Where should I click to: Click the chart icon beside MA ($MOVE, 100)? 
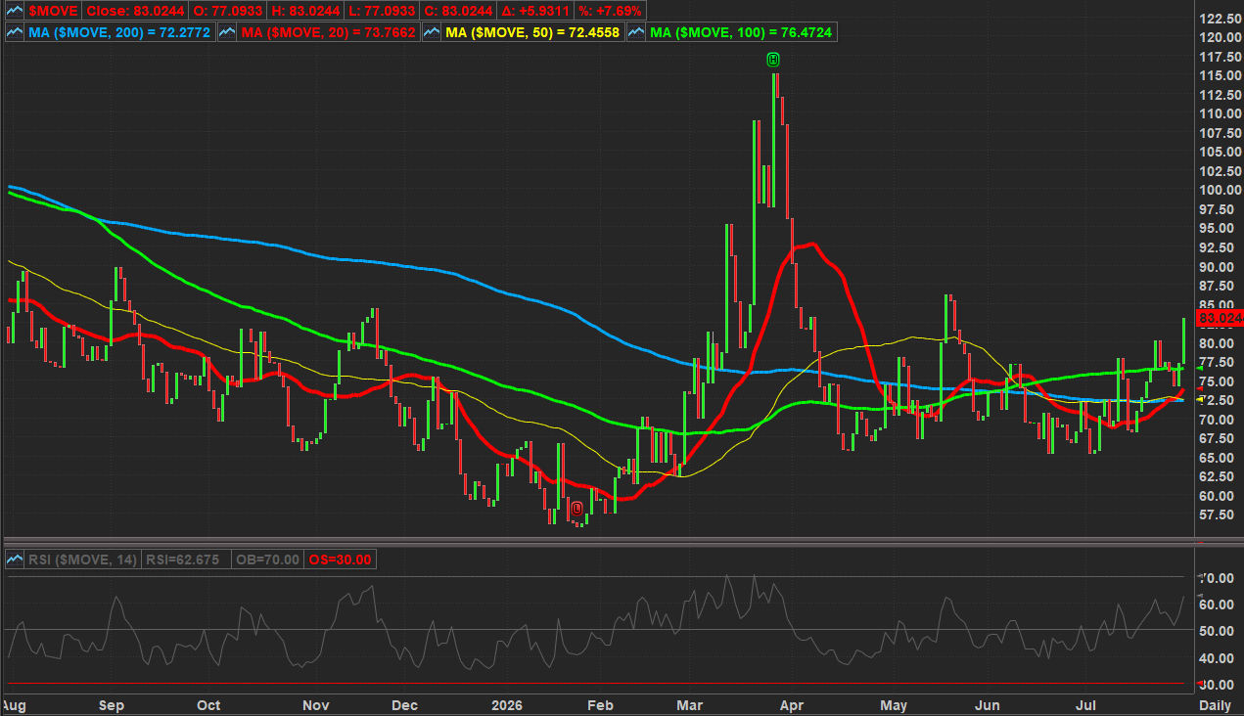click(637, 32)
